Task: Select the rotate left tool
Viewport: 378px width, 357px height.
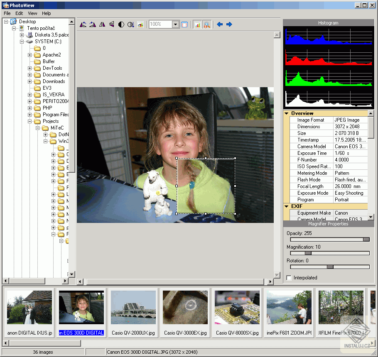Action: [83, 24]
